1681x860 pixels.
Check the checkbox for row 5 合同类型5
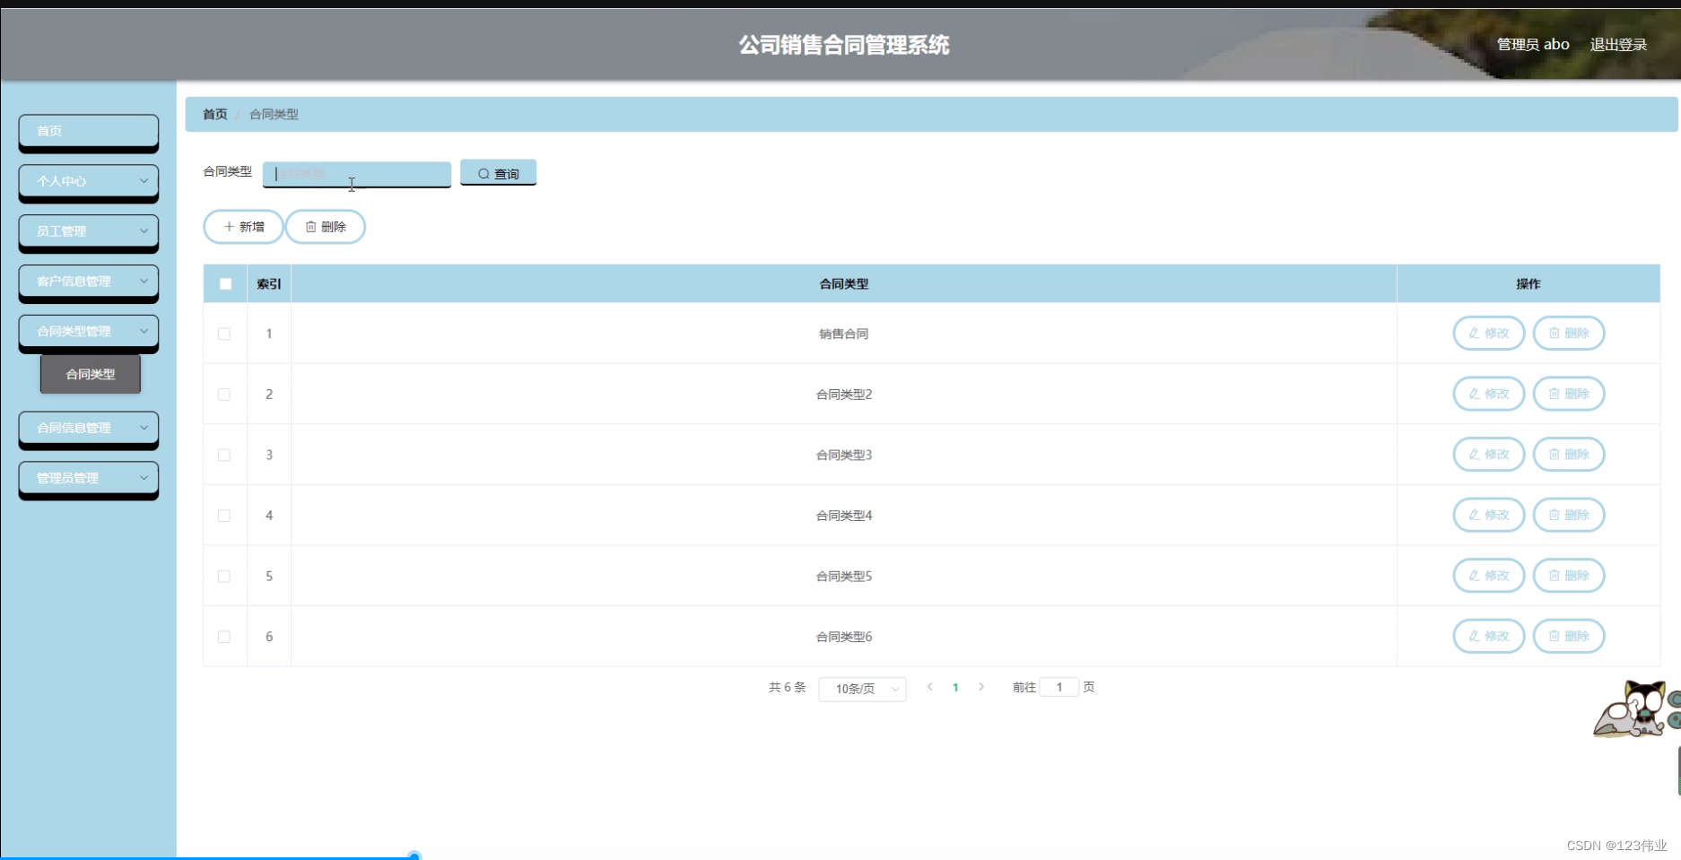tap(224, 576)
